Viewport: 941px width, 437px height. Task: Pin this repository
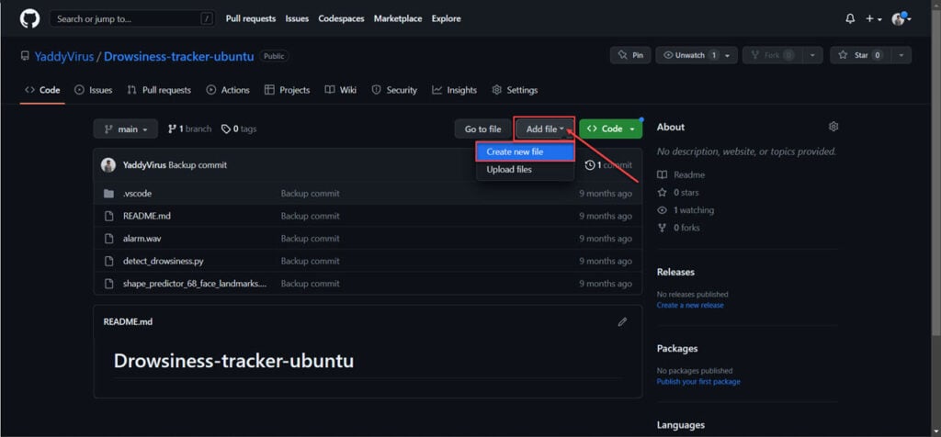[630, 55]
